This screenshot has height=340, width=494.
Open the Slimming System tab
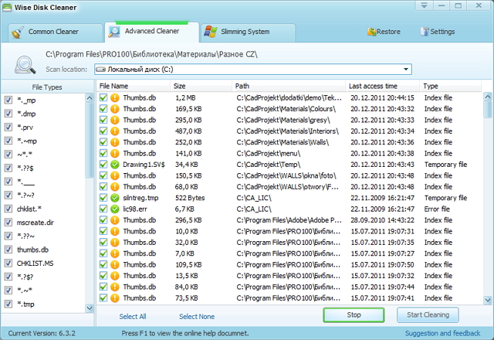248,32
